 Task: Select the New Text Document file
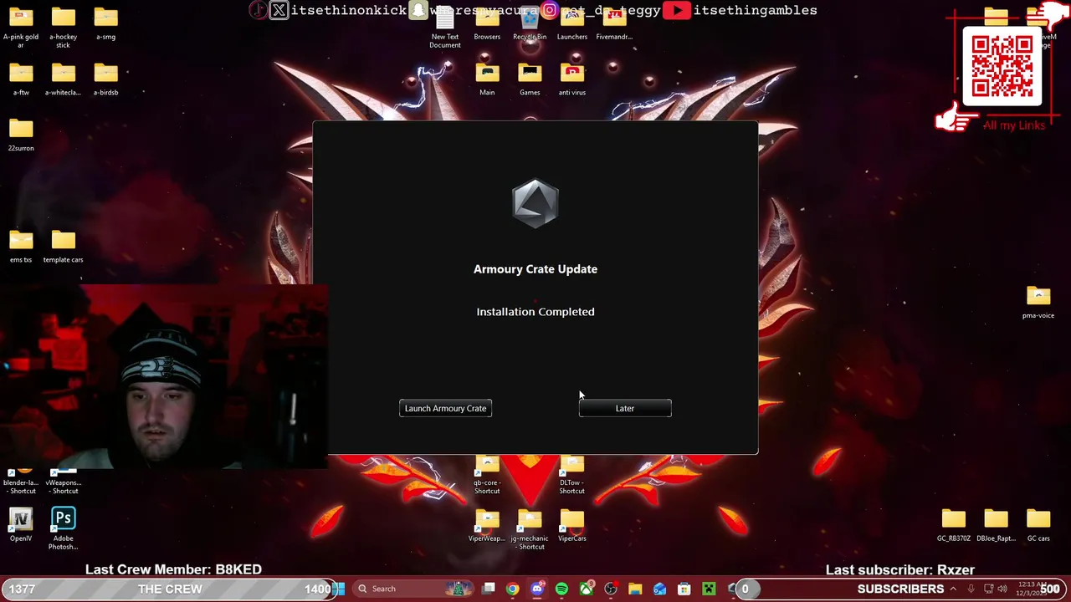tap(445, 28)
